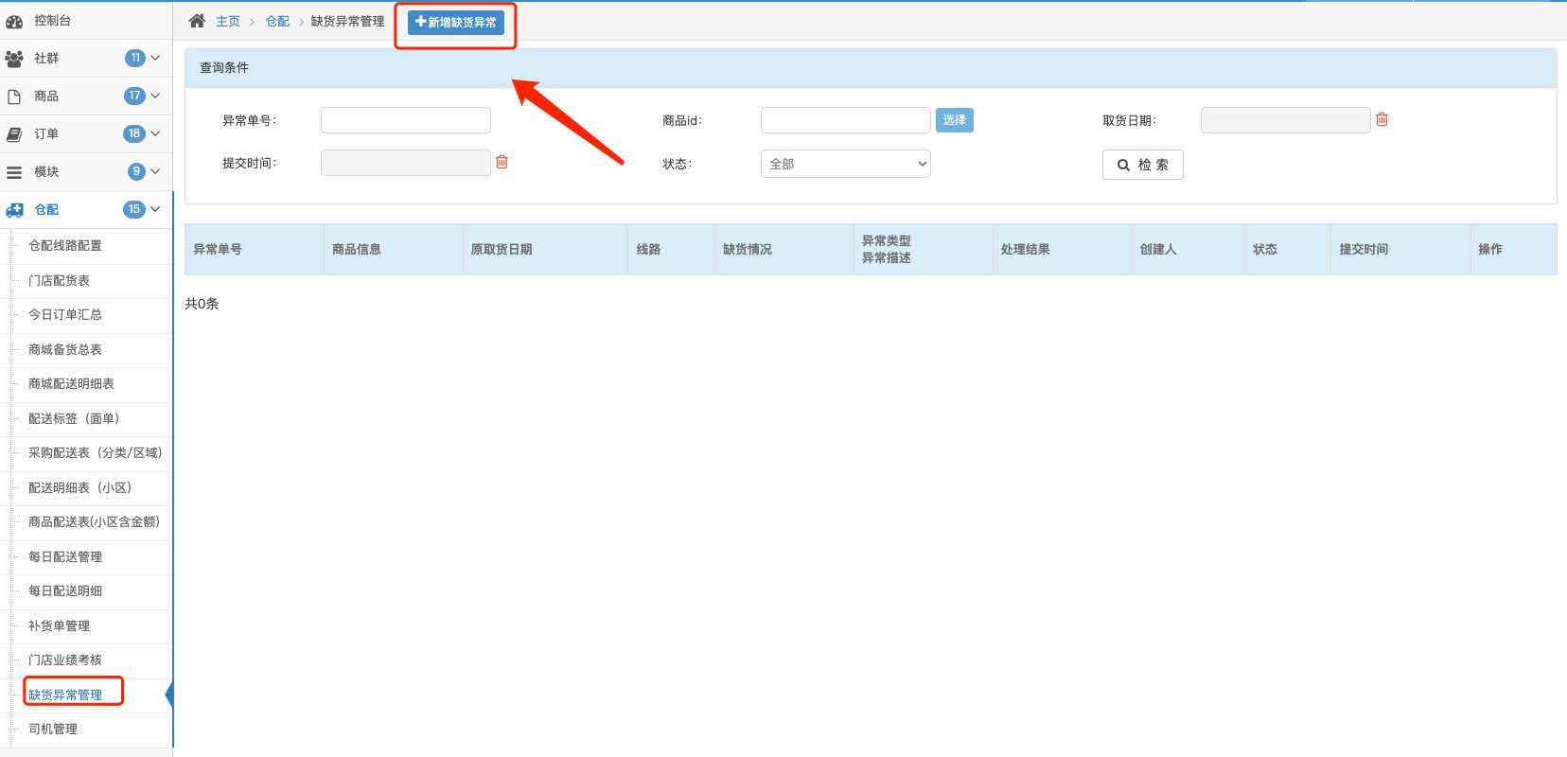This screenshot has height=757, width=1567.
Task: Click the home icon in breadcrumb
Action: 197,21
